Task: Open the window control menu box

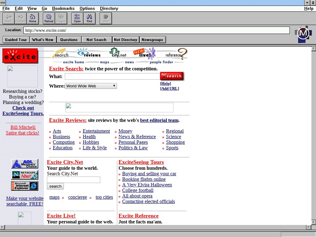Action: coord(3,3)
